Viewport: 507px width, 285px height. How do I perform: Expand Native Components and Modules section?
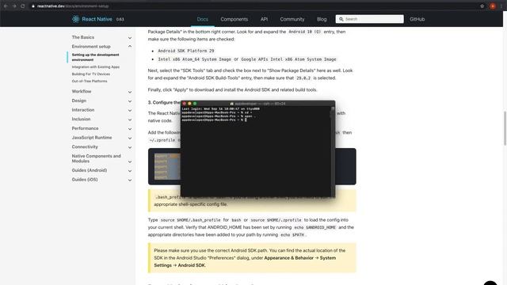[x=102, y=158]
